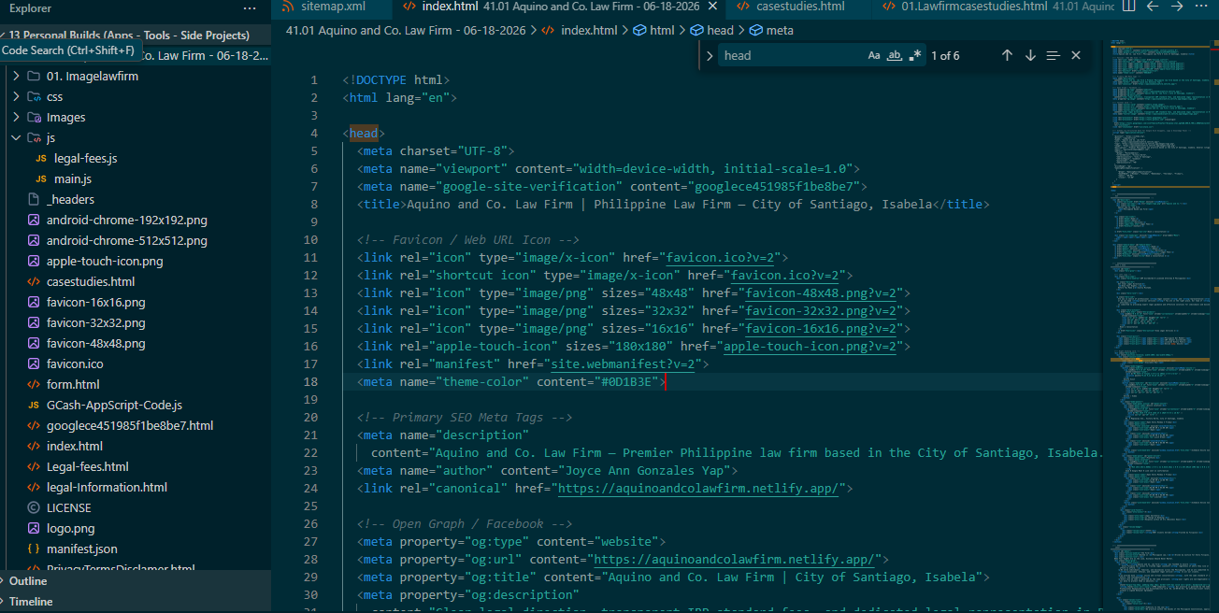The width and height of the screenshot is (1219, 613).
Task: Click the html breadcrumb symbol
Action: (653, 30)
